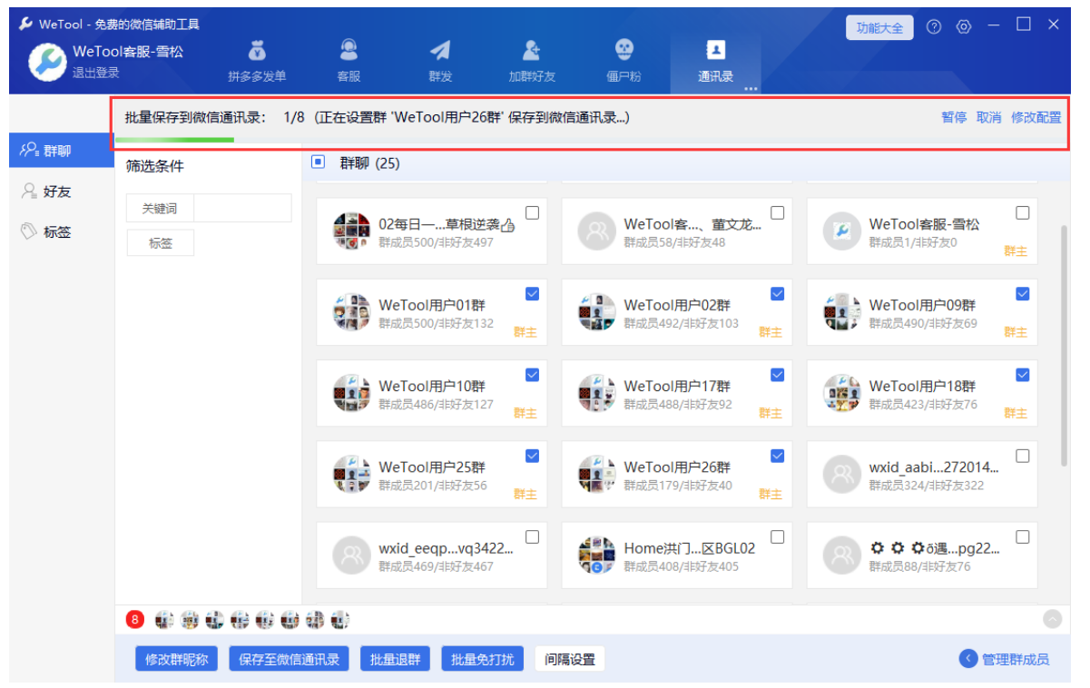Viewport: 1090px width, 688px height.
Task: Click the avatar of WeTool用户26群
Action: (x=596, y=474)
